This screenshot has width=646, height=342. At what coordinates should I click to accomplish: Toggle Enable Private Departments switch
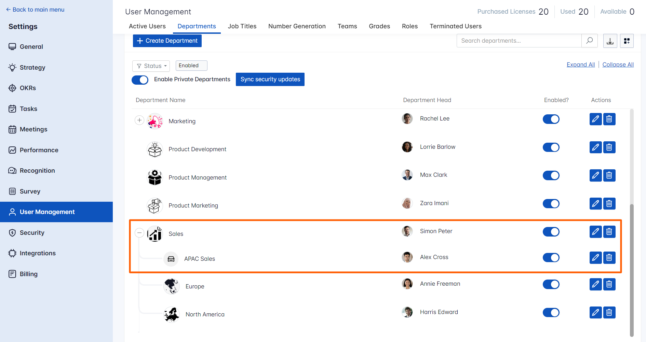tap(140, 80)
